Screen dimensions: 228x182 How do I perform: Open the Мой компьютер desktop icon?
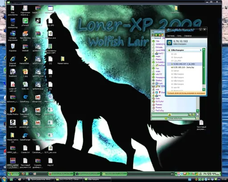tap(12, 23)
